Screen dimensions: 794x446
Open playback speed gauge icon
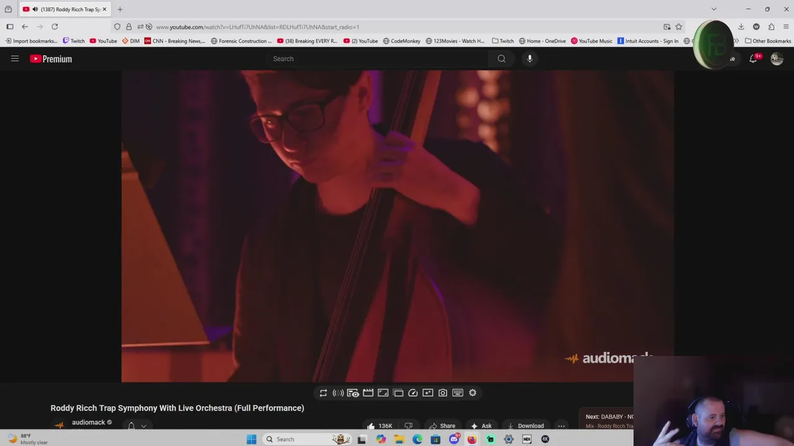point(413,393)
